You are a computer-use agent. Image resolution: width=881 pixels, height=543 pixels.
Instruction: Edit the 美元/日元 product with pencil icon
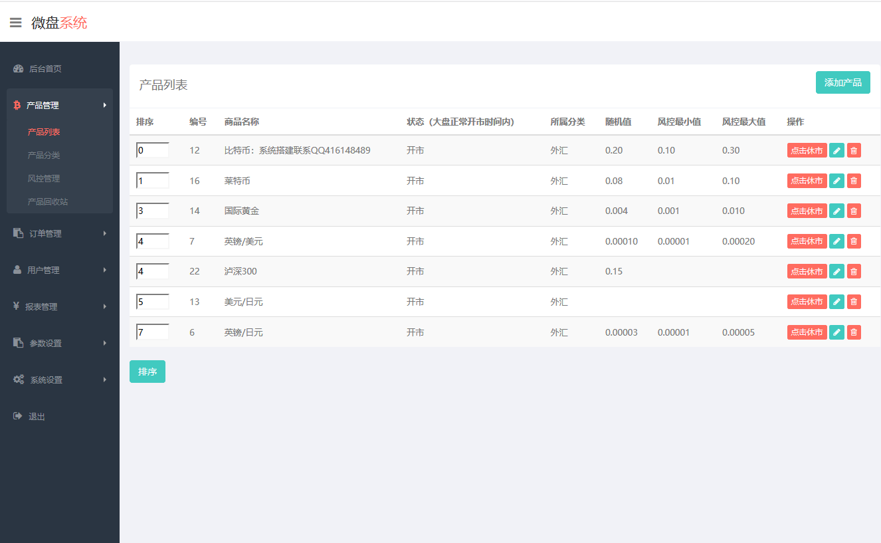click(x=836, y=302)
